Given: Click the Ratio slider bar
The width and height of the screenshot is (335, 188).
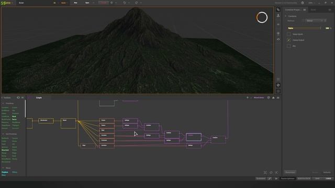Looking at the screenshot, I should point(304,28).
